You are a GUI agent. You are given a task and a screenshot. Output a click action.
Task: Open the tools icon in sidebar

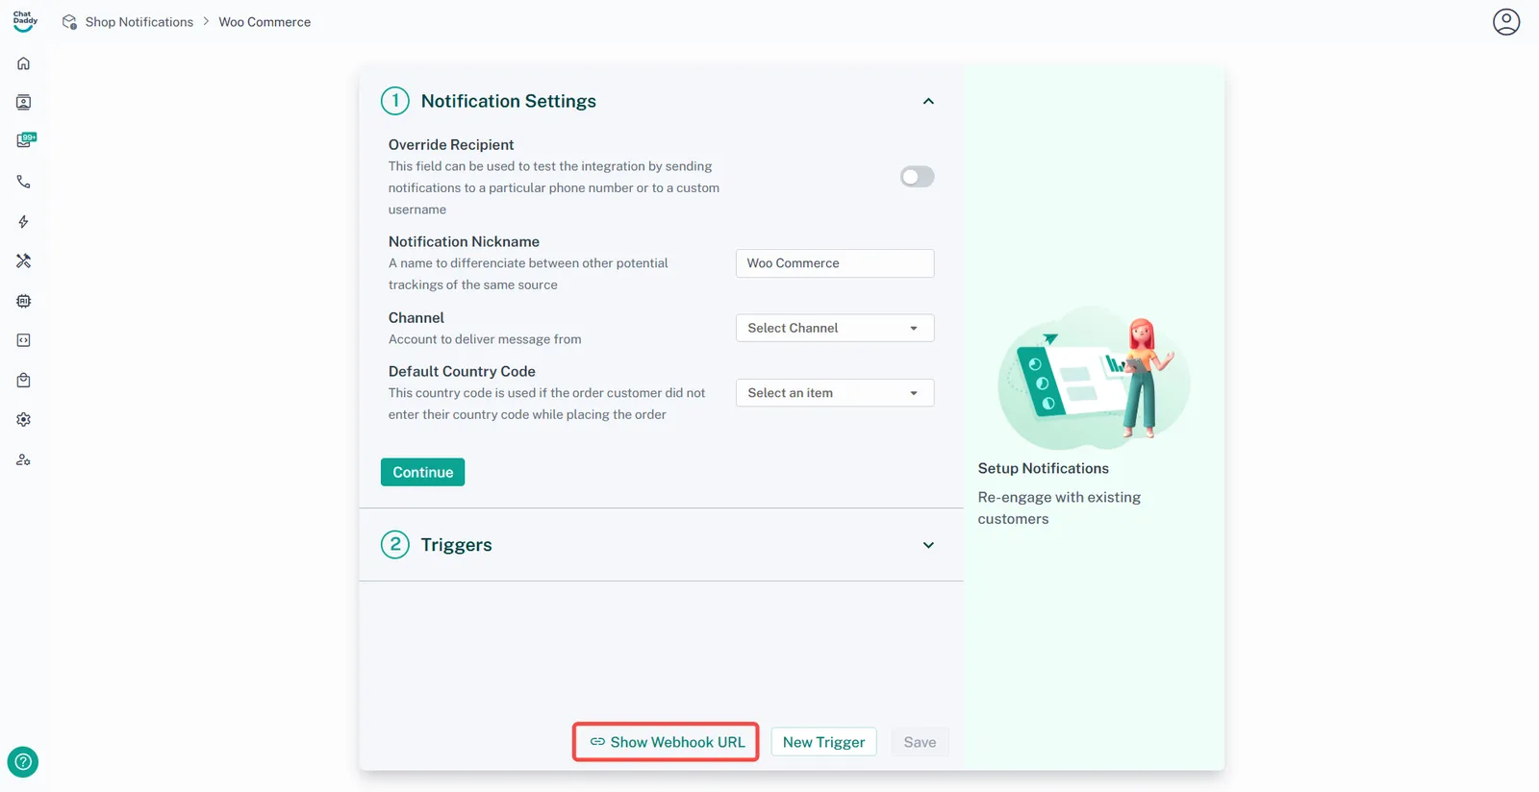[24, 260]
